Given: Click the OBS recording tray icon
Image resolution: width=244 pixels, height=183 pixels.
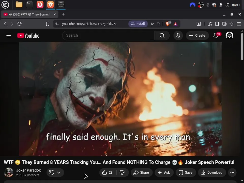Looking at the screenshot, I should click(x=201, y=5).
